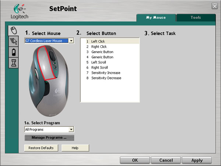Click the Logitech logo
The width and height of the screenshot is (221, 166).
click(x=20, y=12)
